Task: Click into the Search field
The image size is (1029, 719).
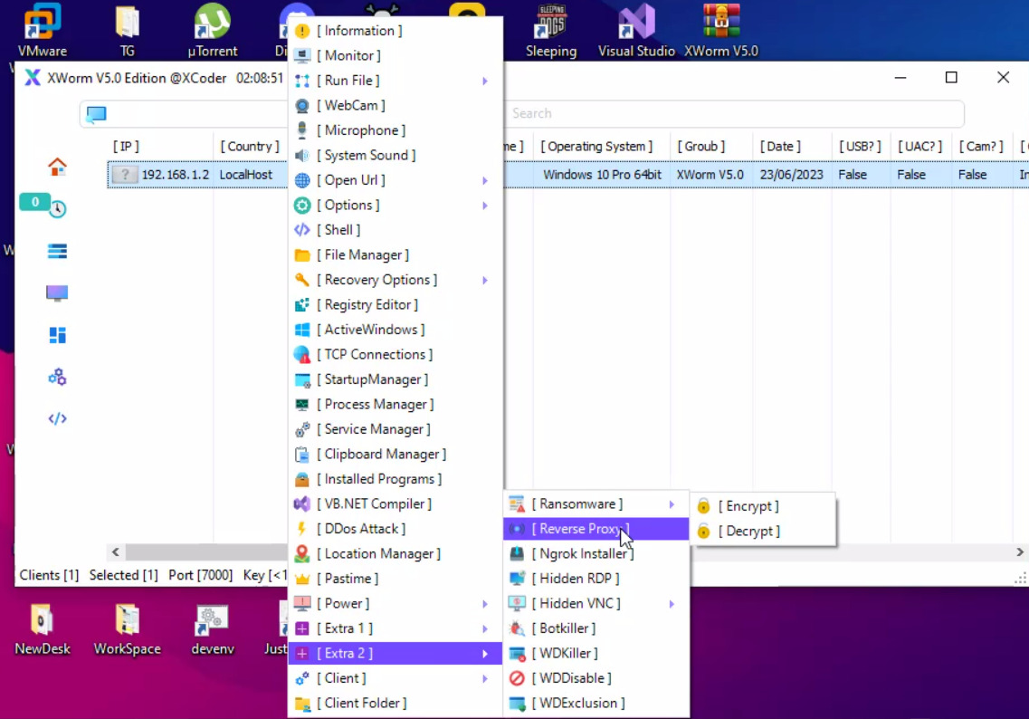Action: (x=734, y=113)
